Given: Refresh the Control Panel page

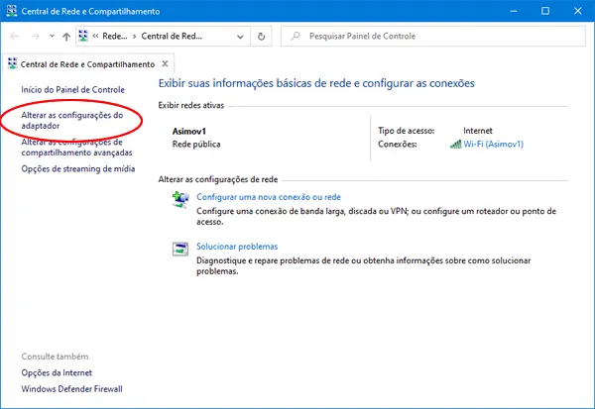Looking at the screenshot, I should pos(261,37).
